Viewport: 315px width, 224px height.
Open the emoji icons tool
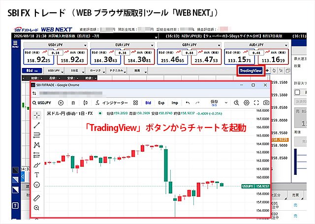[x=37, y=185]
